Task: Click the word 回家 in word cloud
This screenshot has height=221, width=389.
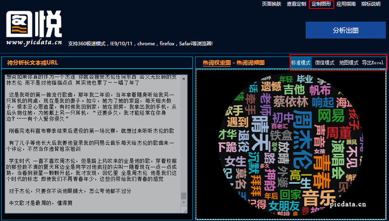Action: 290,195
